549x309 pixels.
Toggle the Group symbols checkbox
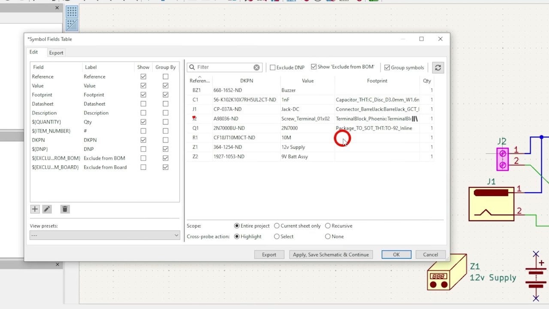(x=387, y=67)
